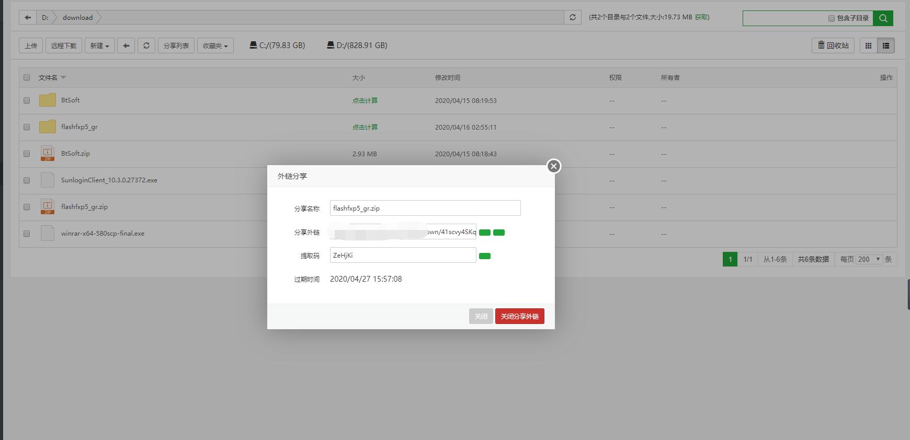The image size is (910, 440).
Task: Click the winrar-x64-580scp-final.exe file name
Action: [103, 234]
